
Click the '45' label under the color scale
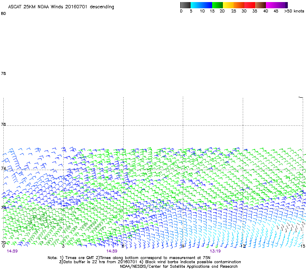coord(276,11)
